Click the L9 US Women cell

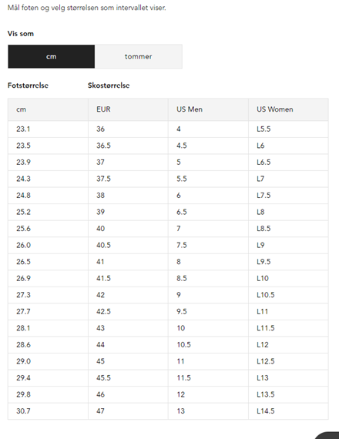pos(288,245)
